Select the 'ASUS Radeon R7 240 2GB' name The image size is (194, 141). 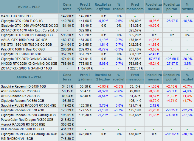(x=20, y=96)
